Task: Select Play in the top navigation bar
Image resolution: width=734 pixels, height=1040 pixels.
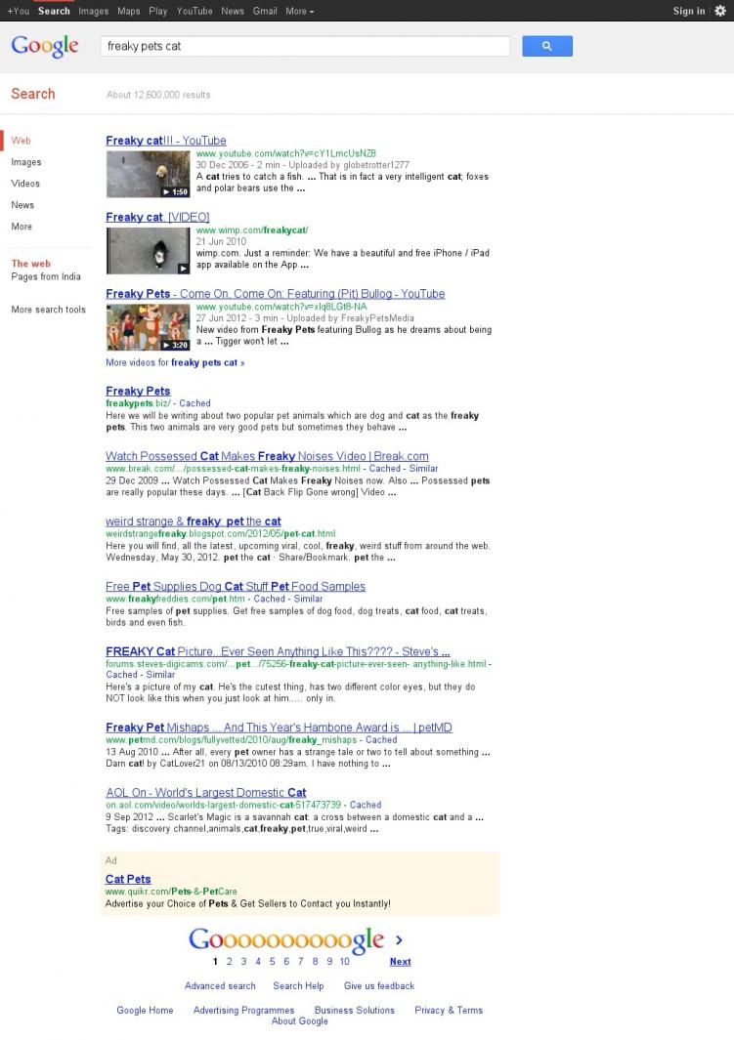Action: pyautogui.click(x=158, y=12)
